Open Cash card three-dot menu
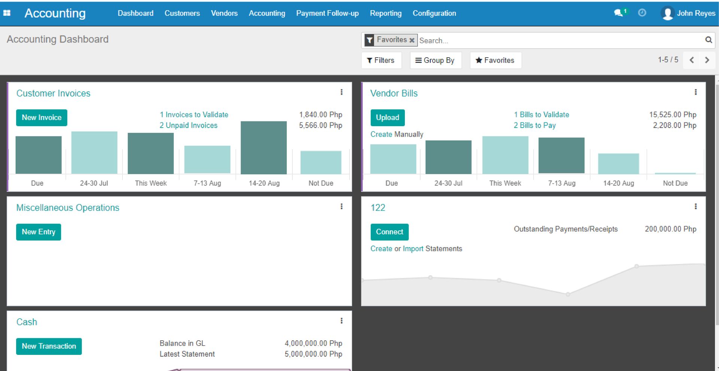This screenshot has width=719, height=371. click(x=341, y=321)
